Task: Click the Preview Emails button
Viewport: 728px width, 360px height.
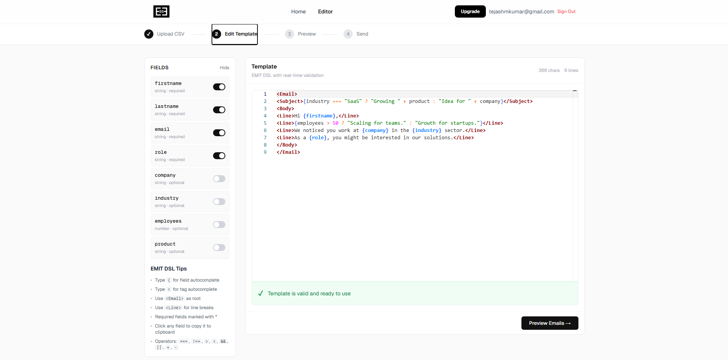Action: point(549,323)
